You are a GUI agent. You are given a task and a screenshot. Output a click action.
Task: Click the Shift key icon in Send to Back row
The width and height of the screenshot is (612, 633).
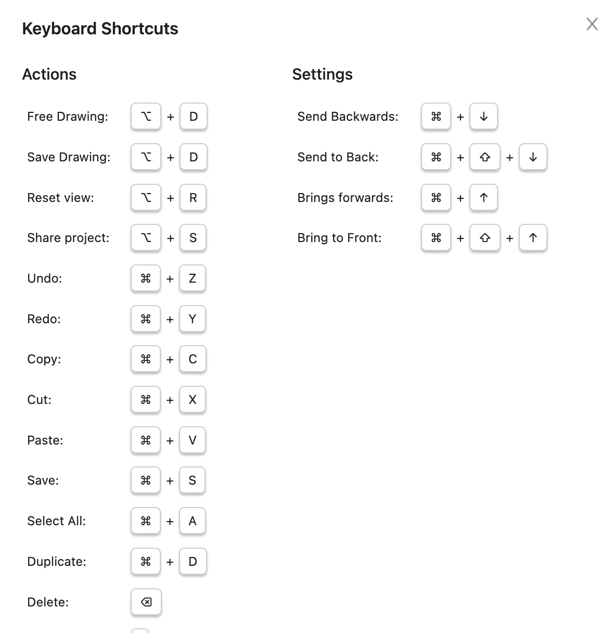click(x=485, y=157)
